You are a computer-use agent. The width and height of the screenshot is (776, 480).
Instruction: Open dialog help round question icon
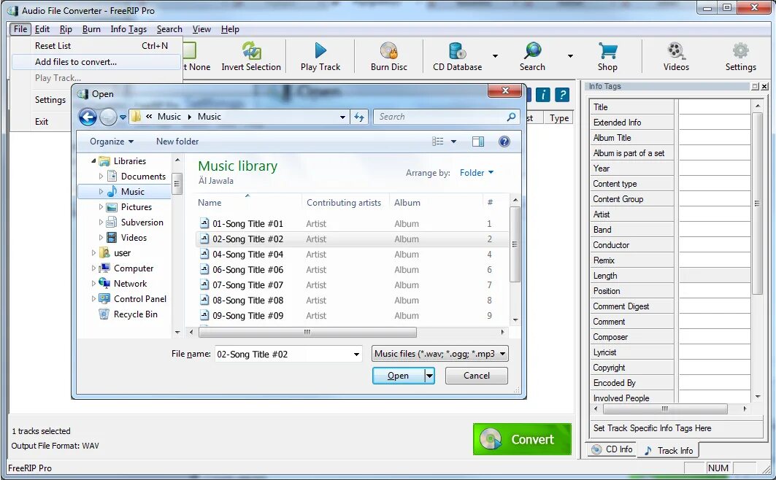[x=504, y=142]
